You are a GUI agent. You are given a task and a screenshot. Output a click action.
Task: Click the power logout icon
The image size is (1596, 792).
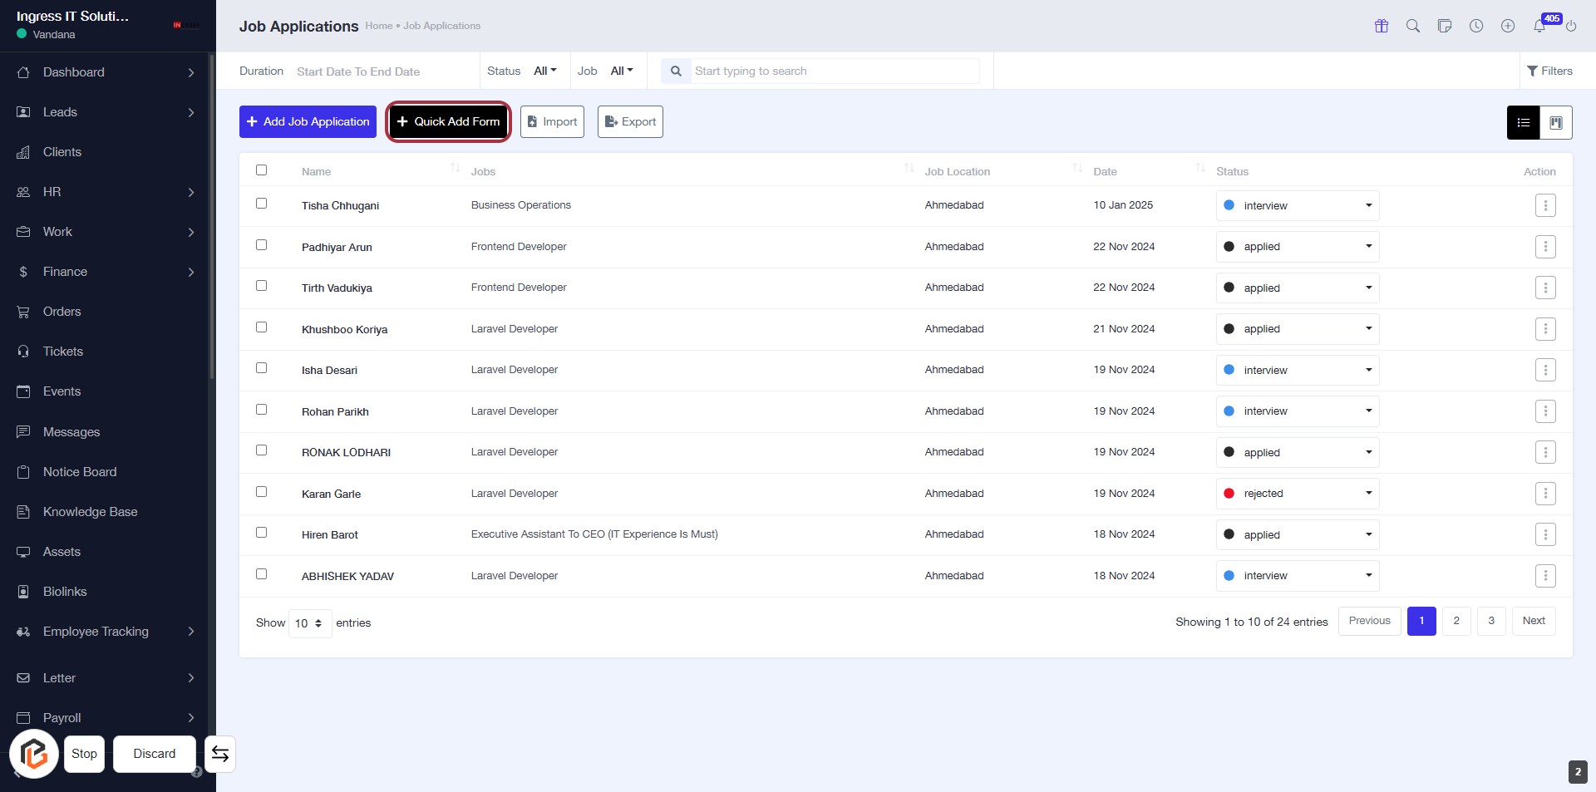click(1571, 27)
